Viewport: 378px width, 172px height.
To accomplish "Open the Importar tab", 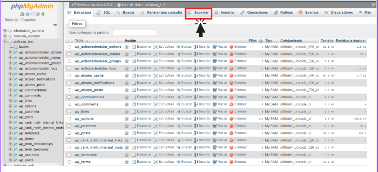I will click(x=225, y=13).
